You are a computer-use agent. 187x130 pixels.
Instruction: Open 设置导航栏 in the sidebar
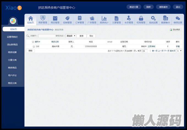point(12,37)
